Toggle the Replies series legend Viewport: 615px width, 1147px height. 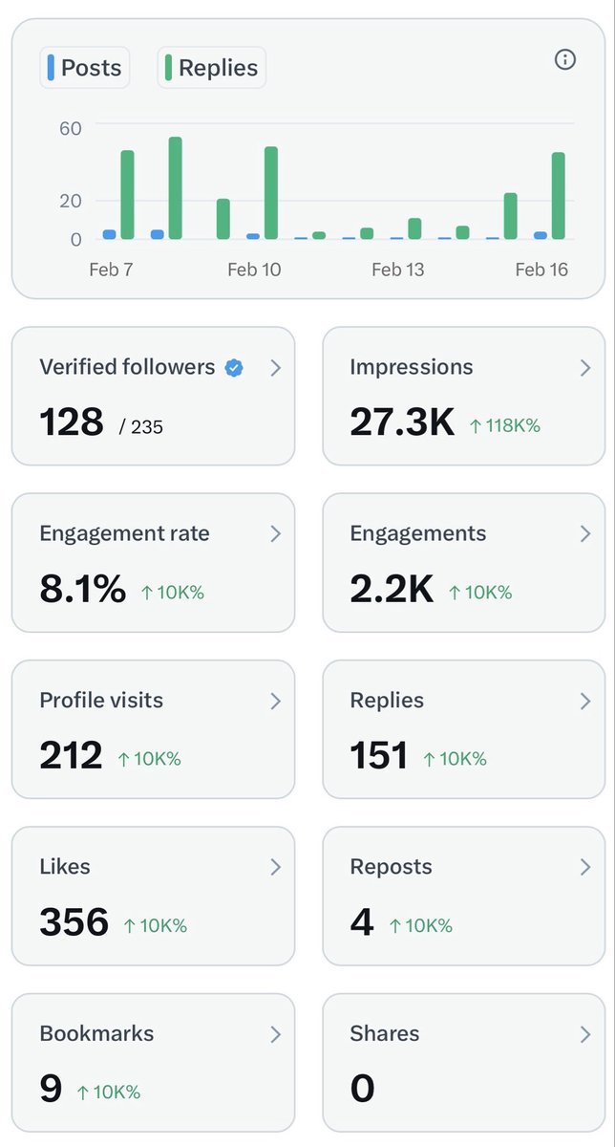pyautogui.click(x=211, y=68)
